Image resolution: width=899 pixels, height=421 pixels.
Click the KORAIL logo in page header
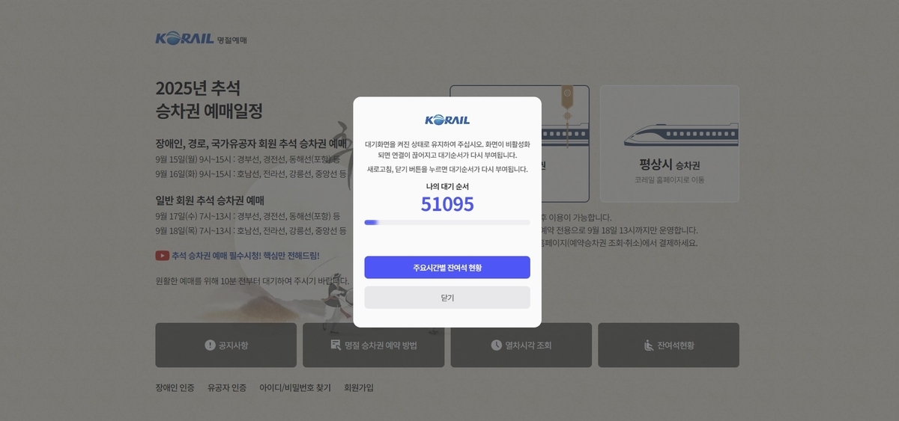pos(185,38)
